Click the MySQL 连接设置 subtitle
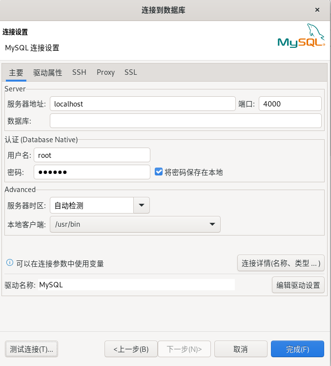This screenshot has width=331, height=366. pos(32,48)
